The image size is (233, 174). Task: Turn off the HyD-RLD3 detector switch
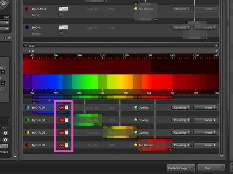point(63,132)
